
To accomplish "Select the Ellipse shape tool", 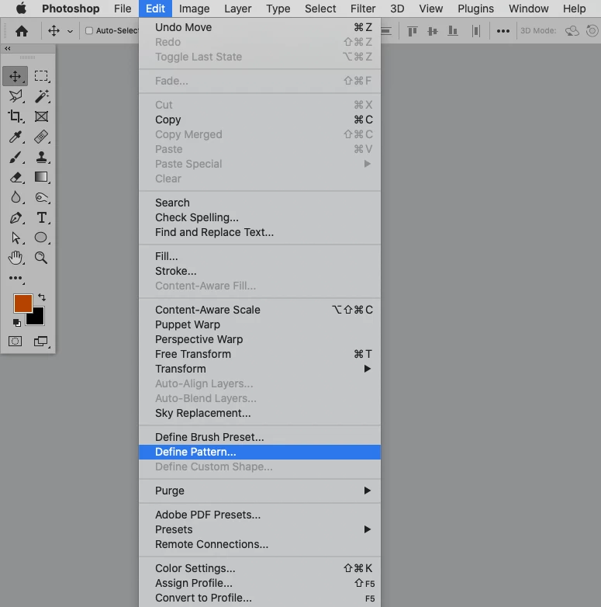I will (41, 238).
